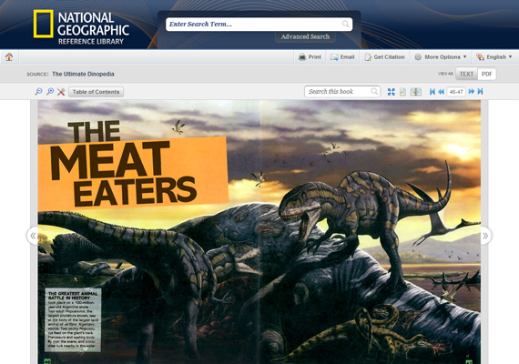This screenshot has width=519, height=364.
Task: Jump to the first page
Action: (x=432, y=92)
